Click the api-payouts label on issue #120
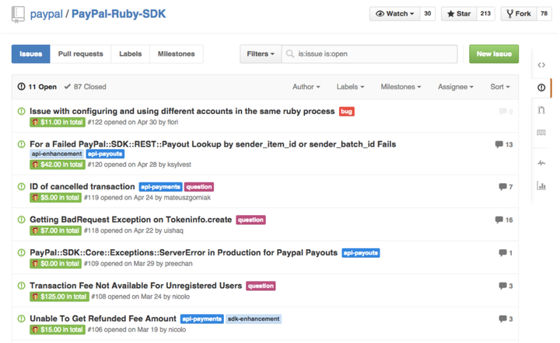Screen dimensions: 560x343 pyautogui.click(x=105, y=154)
